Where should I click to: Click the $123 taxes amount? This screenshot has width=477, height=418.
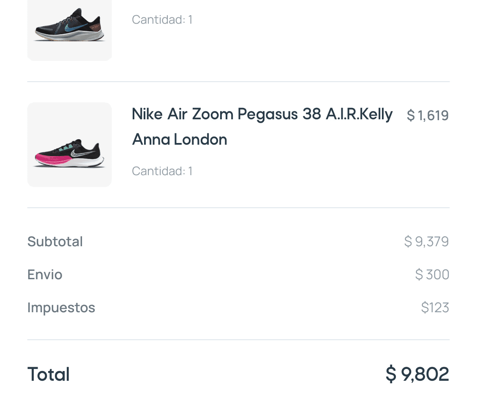click(x=435, y=308)
